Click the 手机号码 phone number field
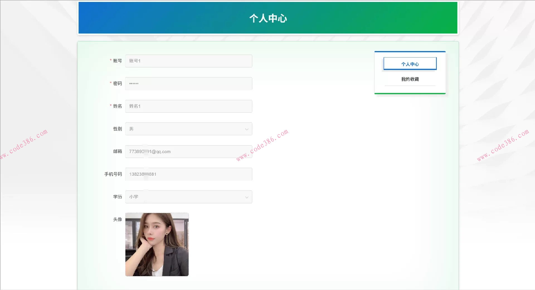535x290 pixels. (x=189, y=174)
